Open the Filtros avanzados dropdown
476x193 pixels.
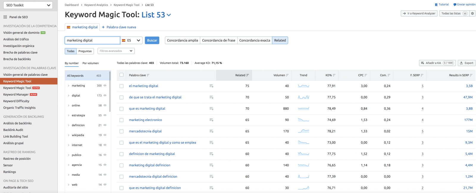click(x=116, y=51)
